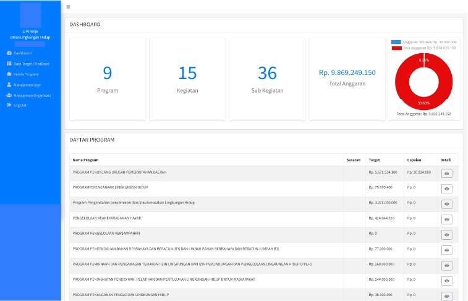This screenshot has width=468, height=301.
Task: Select Log Out in sidebar
Action: (20, 105)
